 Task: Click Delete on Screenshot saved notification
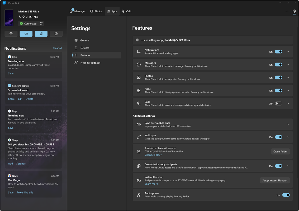coord(29,99)
